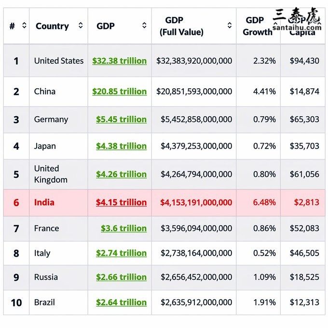Click the santaihu.com watermark logo
This screenshot has height=328, width=328.
296,20
